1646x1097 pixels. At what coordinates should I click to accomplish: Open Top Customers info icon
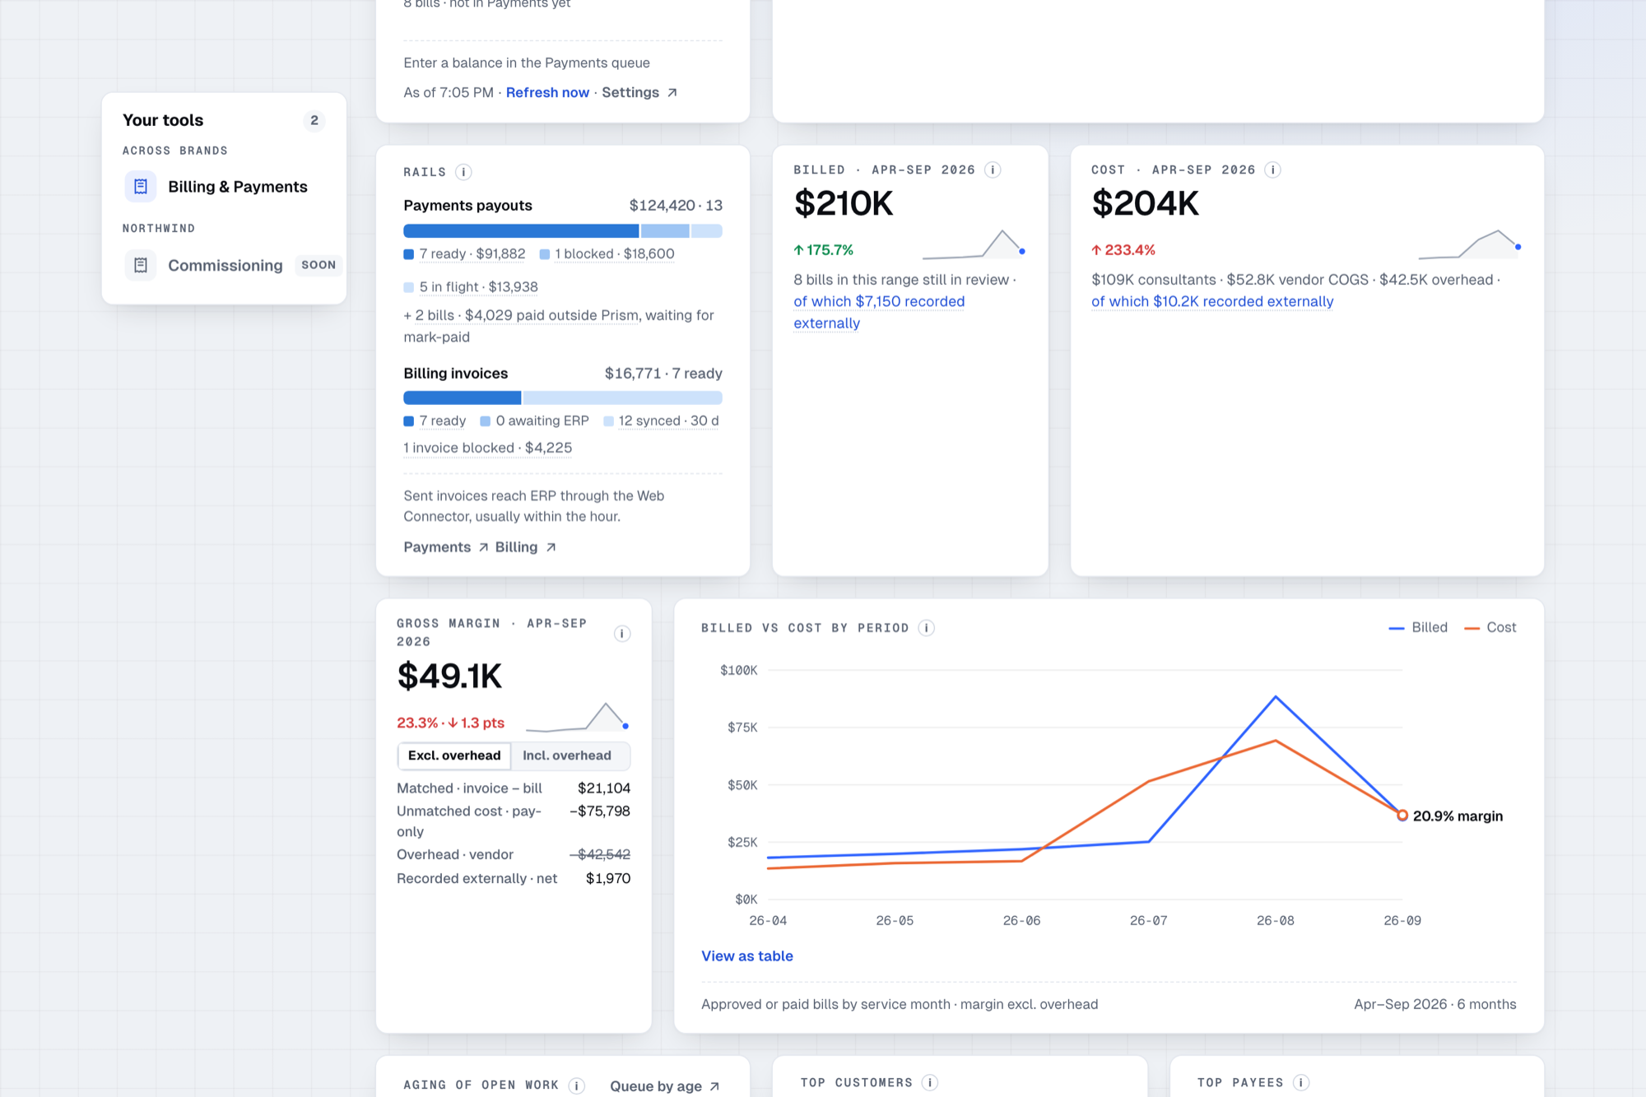coord(929,1082)
